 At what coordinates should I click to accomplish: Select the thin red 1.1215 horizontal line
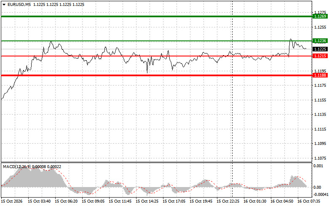pos(157,56)
